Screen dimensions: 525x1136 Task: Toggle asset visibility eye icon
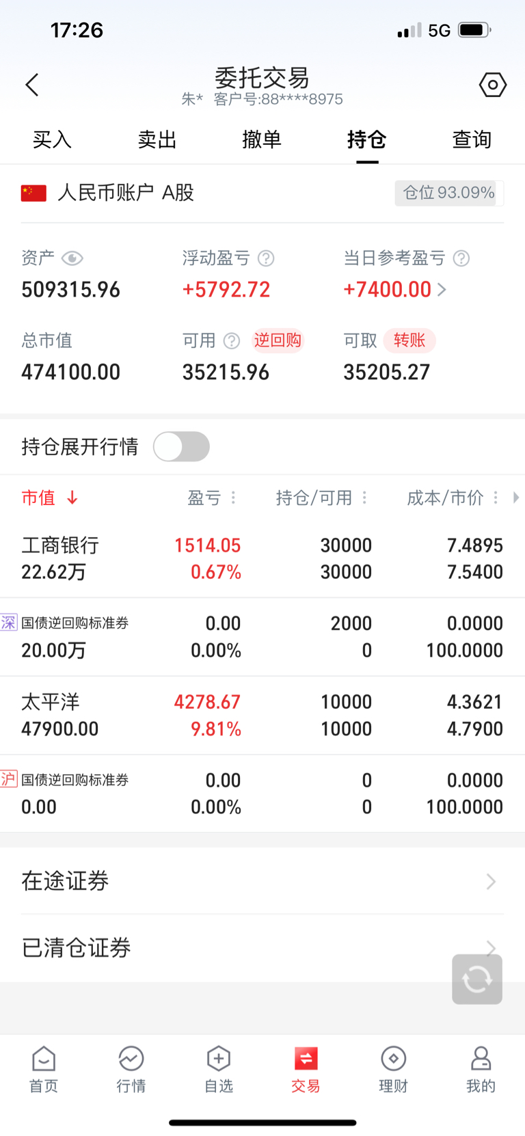(72, 258)
